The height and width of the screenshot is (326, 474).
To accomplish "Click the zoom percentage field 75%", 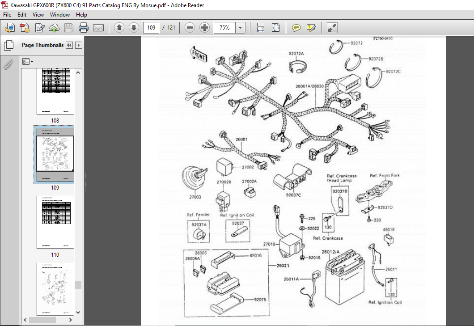I will click(x=224, y=28).
